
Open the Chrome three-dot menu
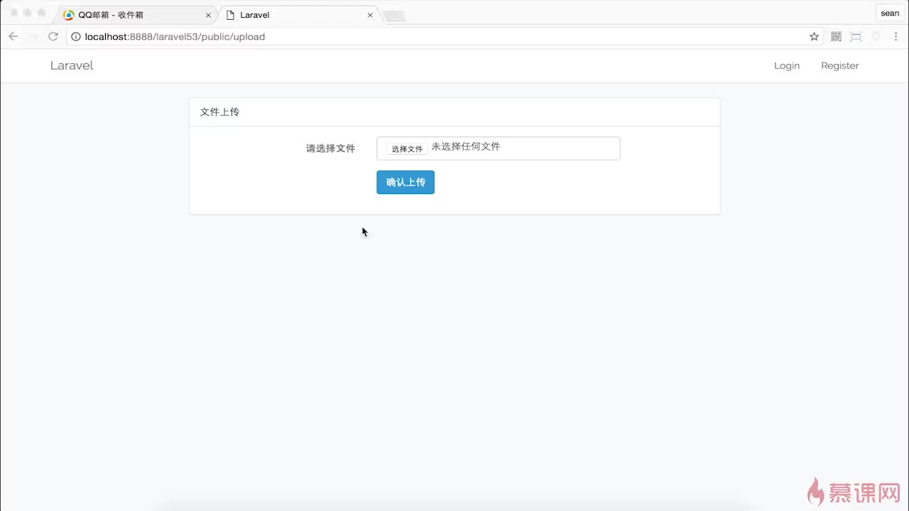click(x=896, y=36)
